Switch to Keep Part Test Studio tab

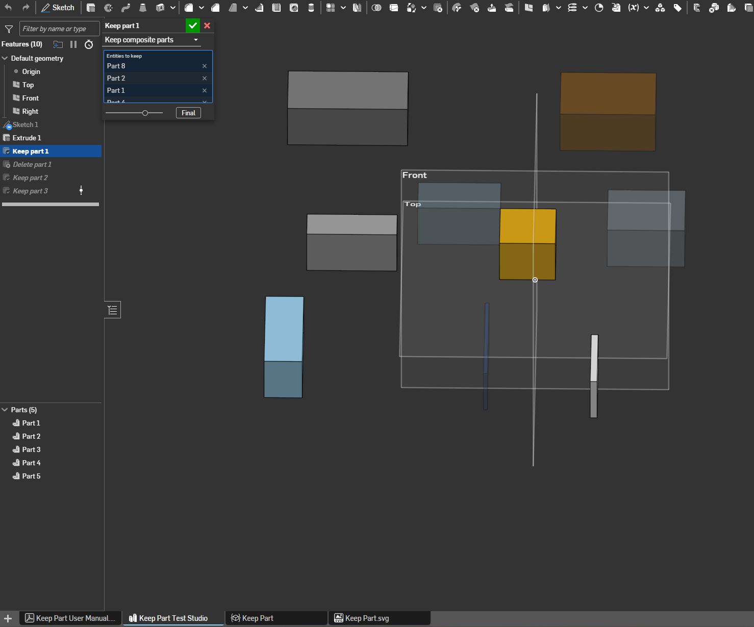point(173,618)
